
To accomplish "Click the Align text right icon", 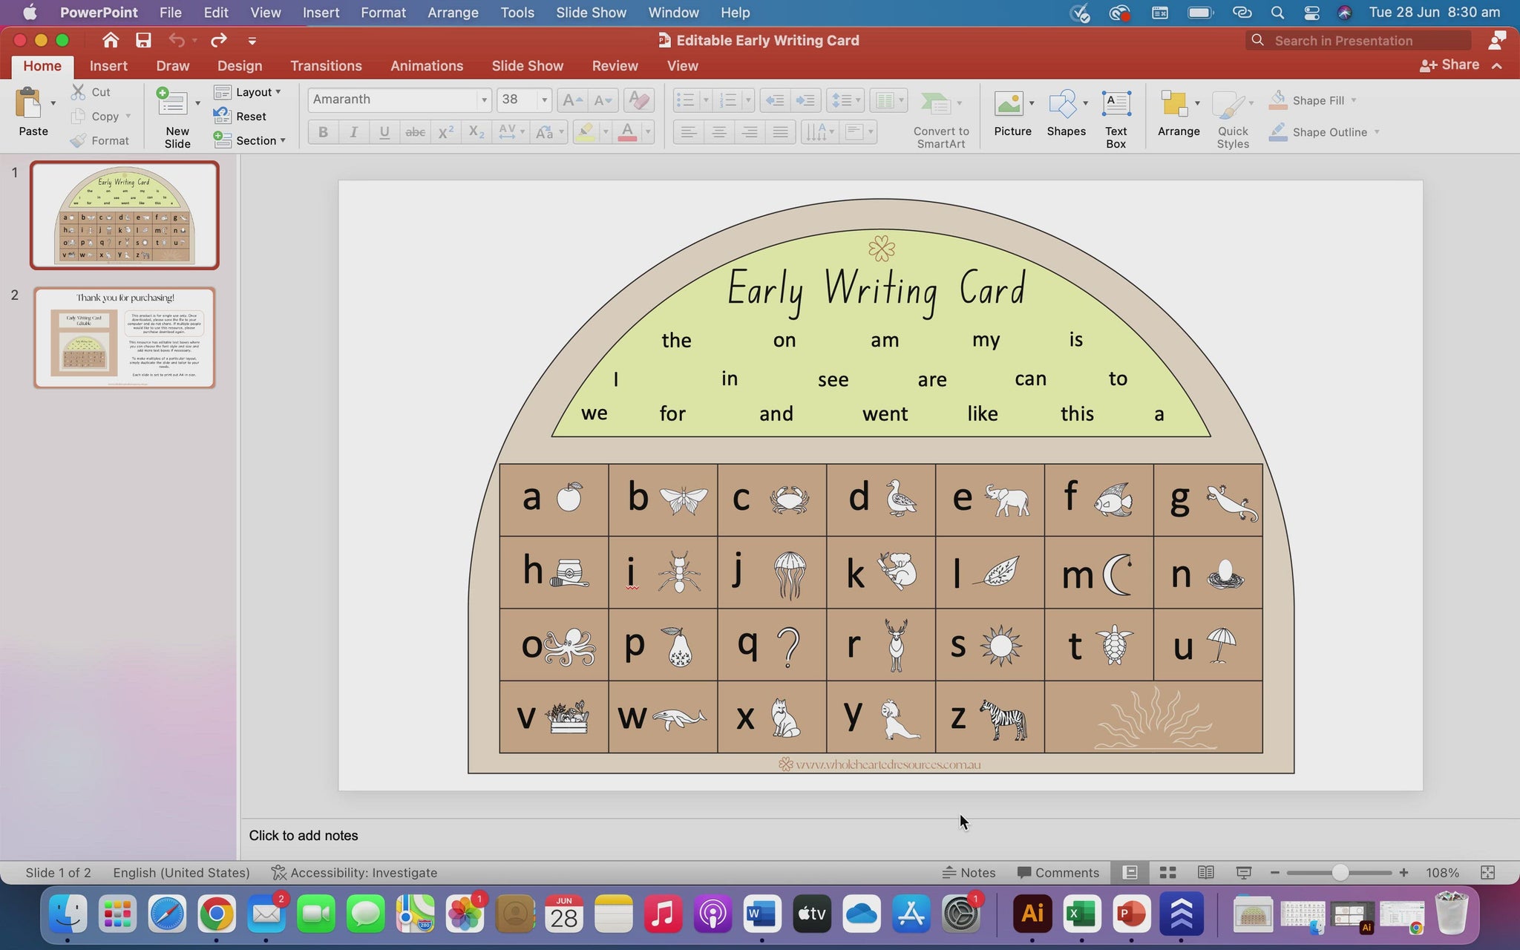I will pos(750,132).
